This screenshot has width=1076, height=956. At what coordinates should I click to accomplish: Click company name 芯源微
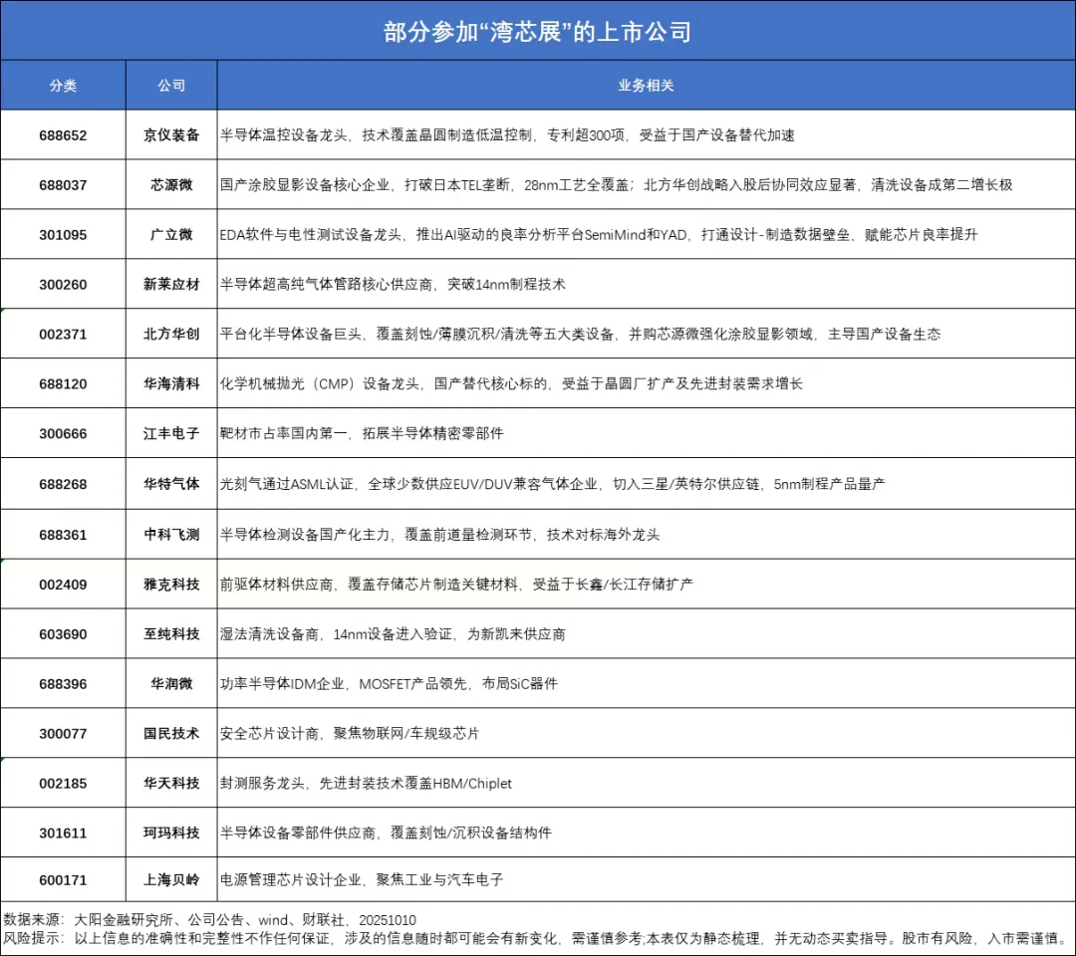pos(171,185)
